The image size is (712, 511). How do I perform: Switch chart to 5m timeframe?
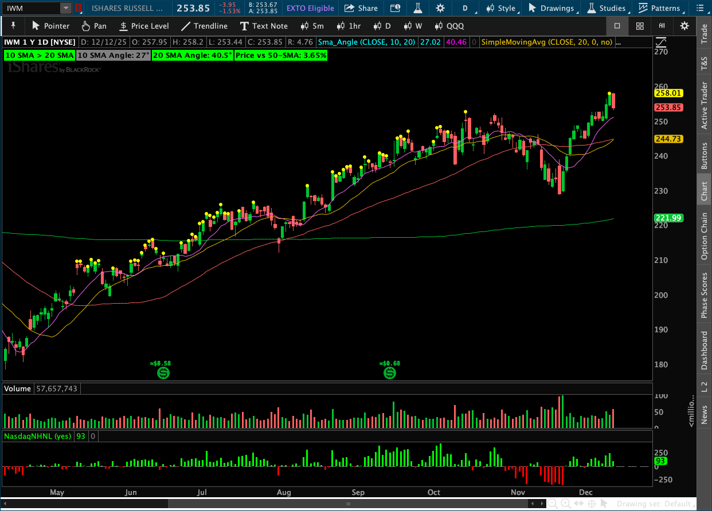(x=312, y=26)
